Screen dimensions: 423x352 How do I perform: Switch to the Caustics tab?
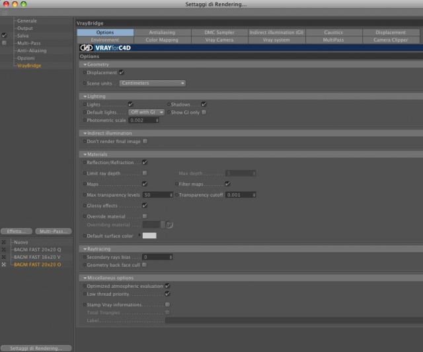[334, 32]
